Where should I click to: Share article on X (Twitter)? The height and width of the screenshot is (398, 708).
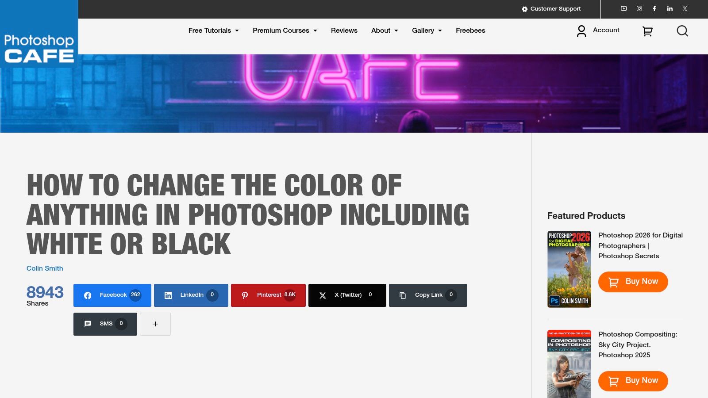click(347, 295)
